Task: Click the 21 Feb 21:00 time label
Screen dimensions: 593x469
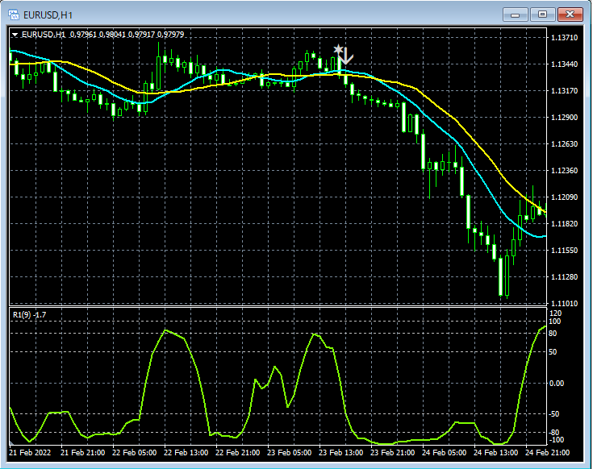Action: [x=83, y=452]
